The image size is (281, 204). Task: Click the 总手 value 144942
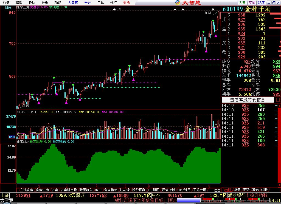click(243, 76)
